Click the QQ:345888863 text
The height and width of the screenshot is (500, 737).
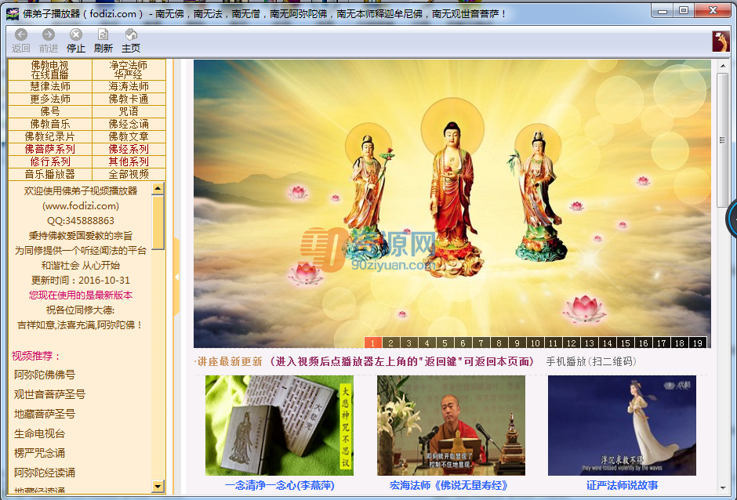click(81, 221)
